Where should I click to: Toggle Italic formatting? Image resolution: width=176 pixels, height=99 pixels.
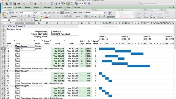coord(25,16)
